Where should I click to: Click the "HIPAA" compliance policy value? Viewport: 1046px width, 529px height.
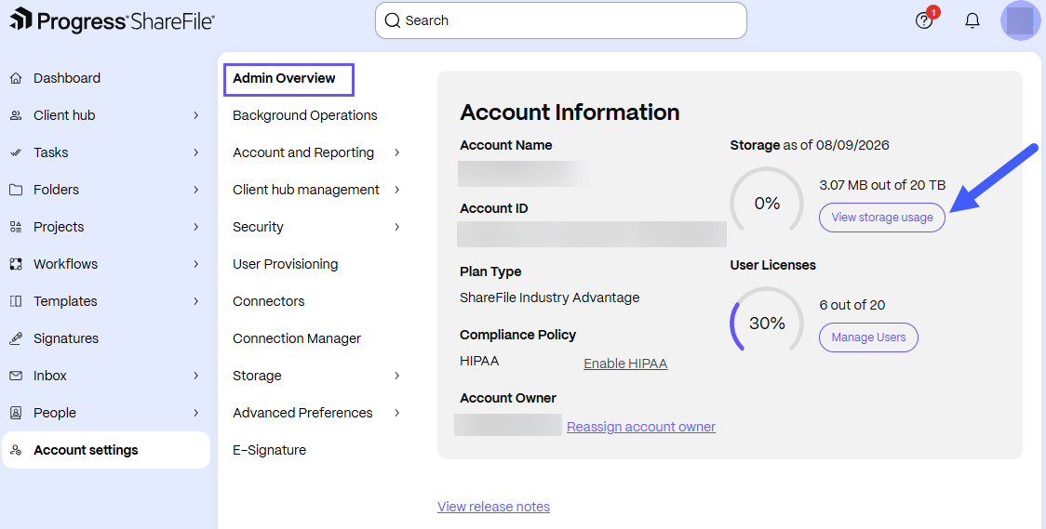479,361
